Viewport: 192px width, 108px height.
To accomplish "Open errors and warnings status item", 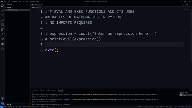I will pyautogui.click(x=19, y=107).
